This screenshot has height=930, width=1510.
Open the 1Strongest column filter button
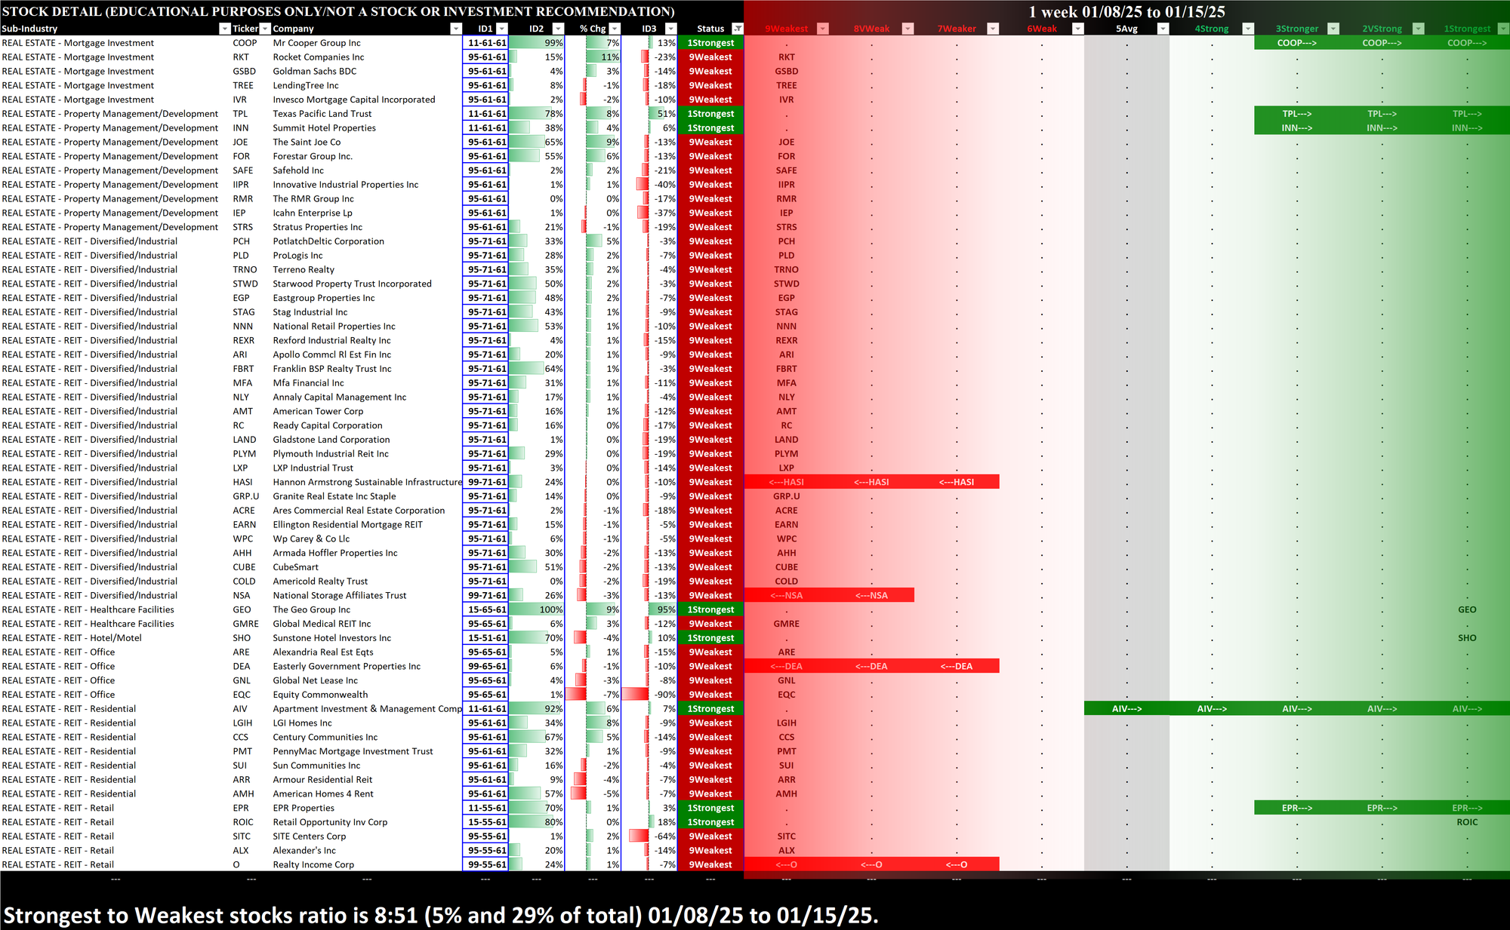coord(1502,29)
